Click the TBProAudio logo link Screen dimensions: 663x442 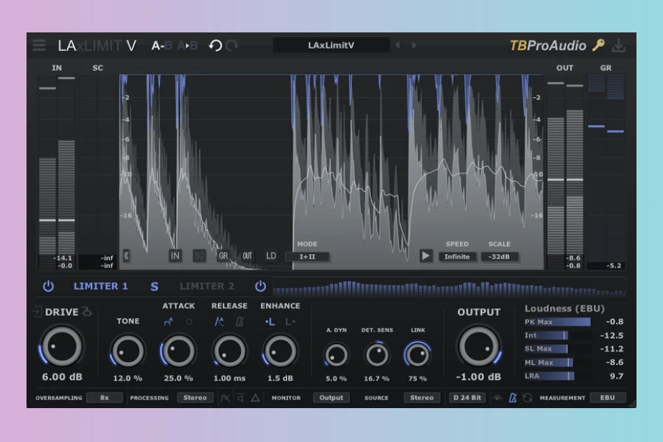point(548,45)
